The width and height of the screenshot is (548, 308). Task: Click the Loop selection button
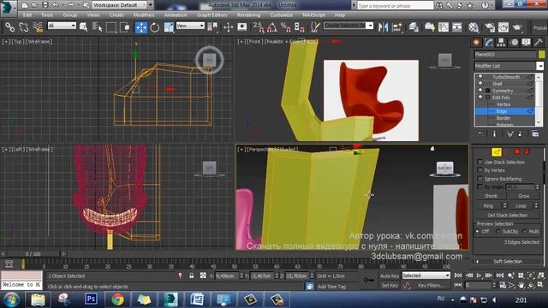(521, 205)
